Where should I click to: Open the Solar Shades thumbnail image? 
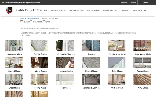[65, 79]
